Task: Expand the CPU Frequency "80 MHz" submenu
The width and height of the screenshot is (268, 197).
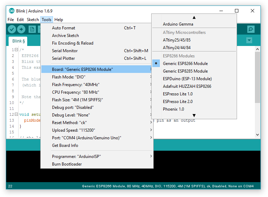Action: (x=97, y=92)
